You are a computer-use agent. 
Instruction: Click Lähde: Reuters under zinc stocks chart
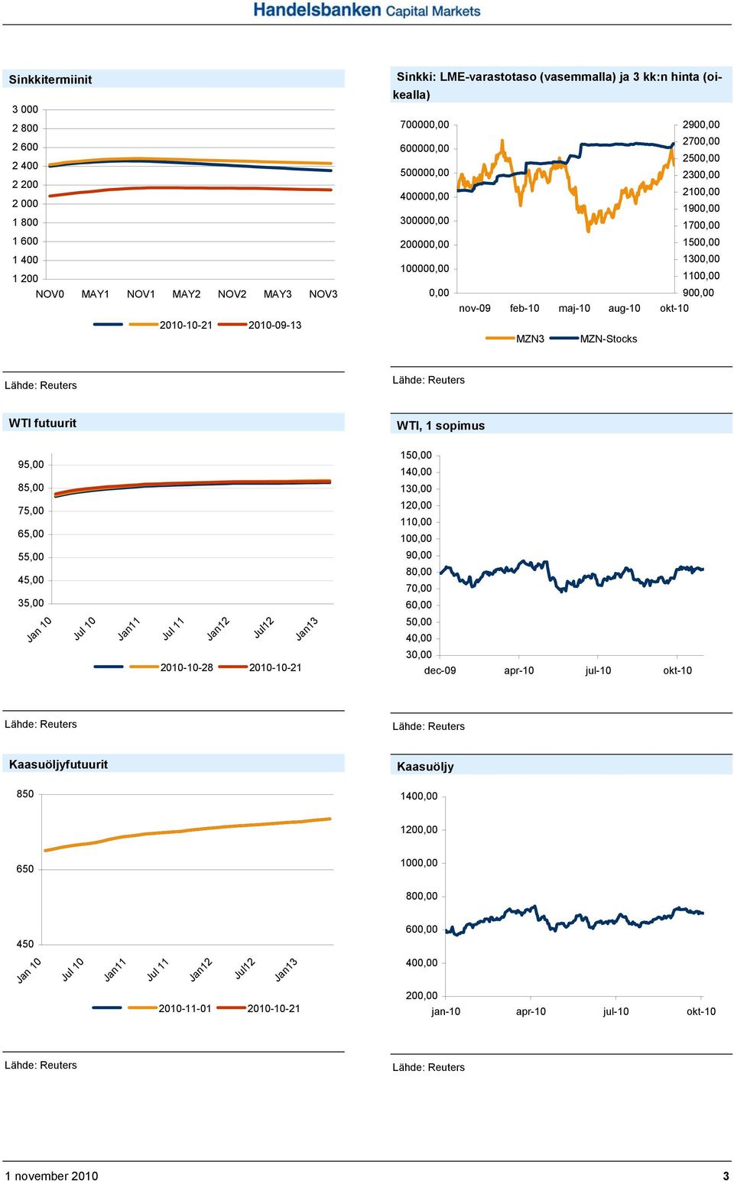429,380
